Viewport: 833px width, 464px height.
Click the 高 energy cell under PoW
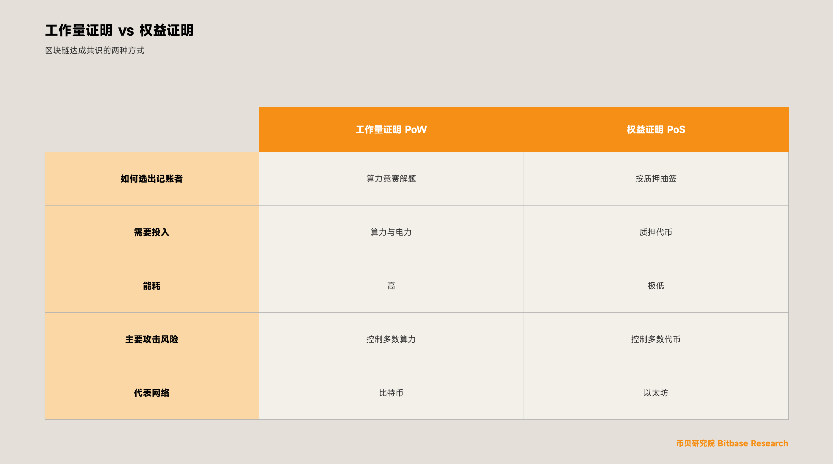click(x=391, y=286)
